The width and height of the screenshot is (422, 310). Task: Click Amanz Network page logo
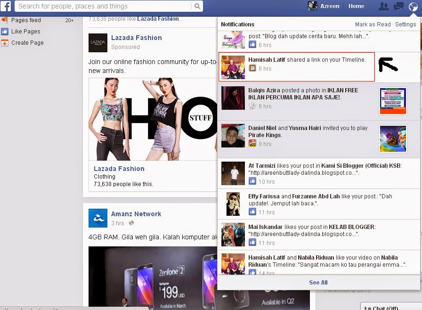pyautogui.click(x=97, y=218)
